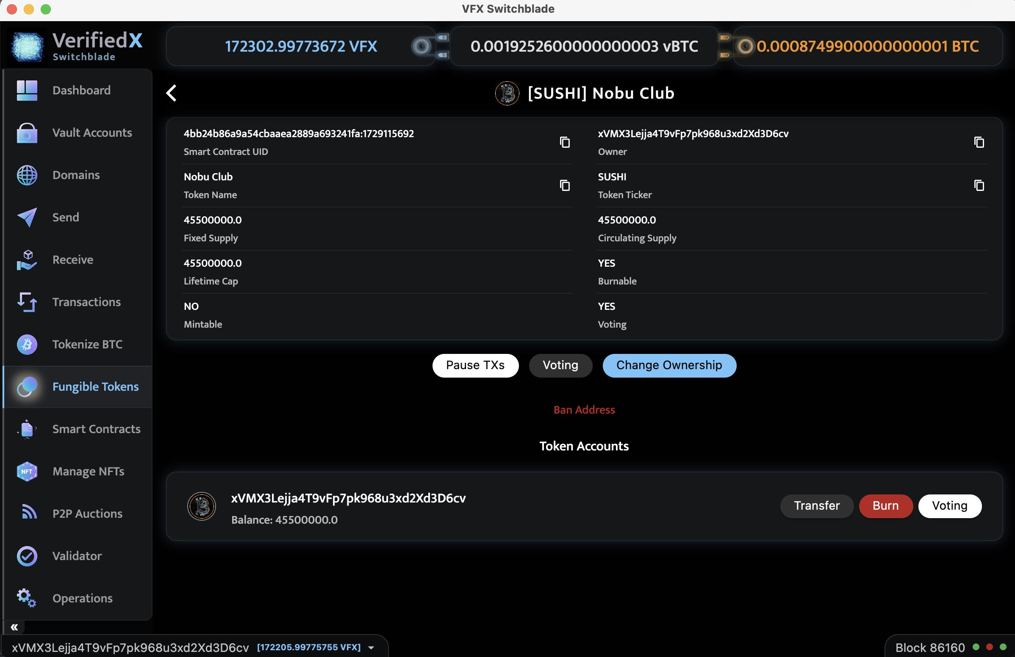Click the [SUSHI] Nobu Club title

pyautogui.click(x=601, y=93)
